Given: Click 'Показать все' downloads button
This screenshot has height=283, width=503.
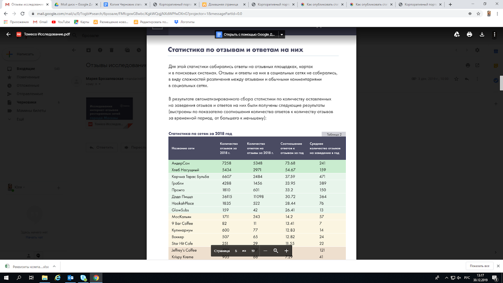Looking at the screenshot, I should [480, 266].
